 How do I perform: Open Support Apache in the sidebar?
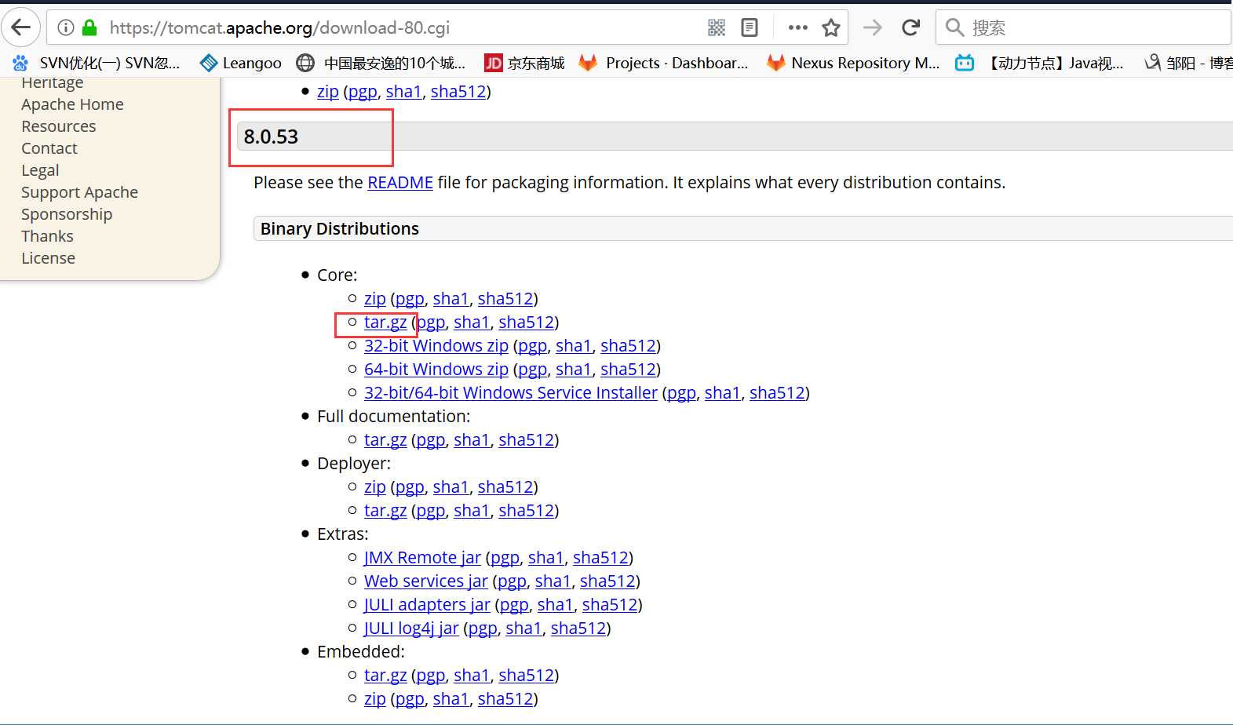coord(79,192)
